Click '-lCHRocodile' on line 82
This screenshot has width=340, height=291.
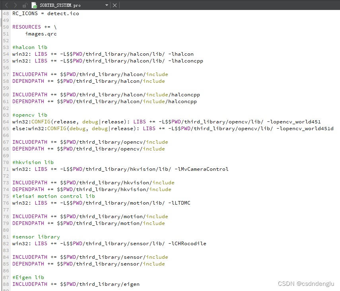tap(187, 244)
